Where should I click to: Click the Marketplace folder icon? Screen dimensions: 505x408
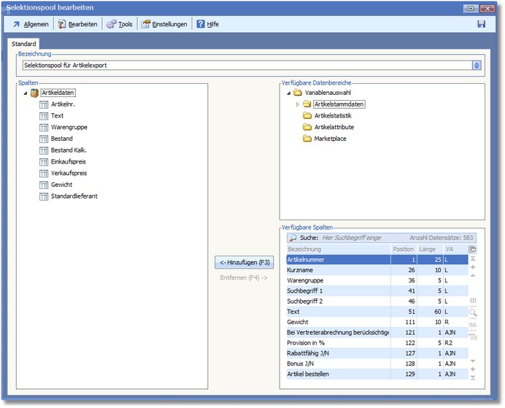point(307,139)
